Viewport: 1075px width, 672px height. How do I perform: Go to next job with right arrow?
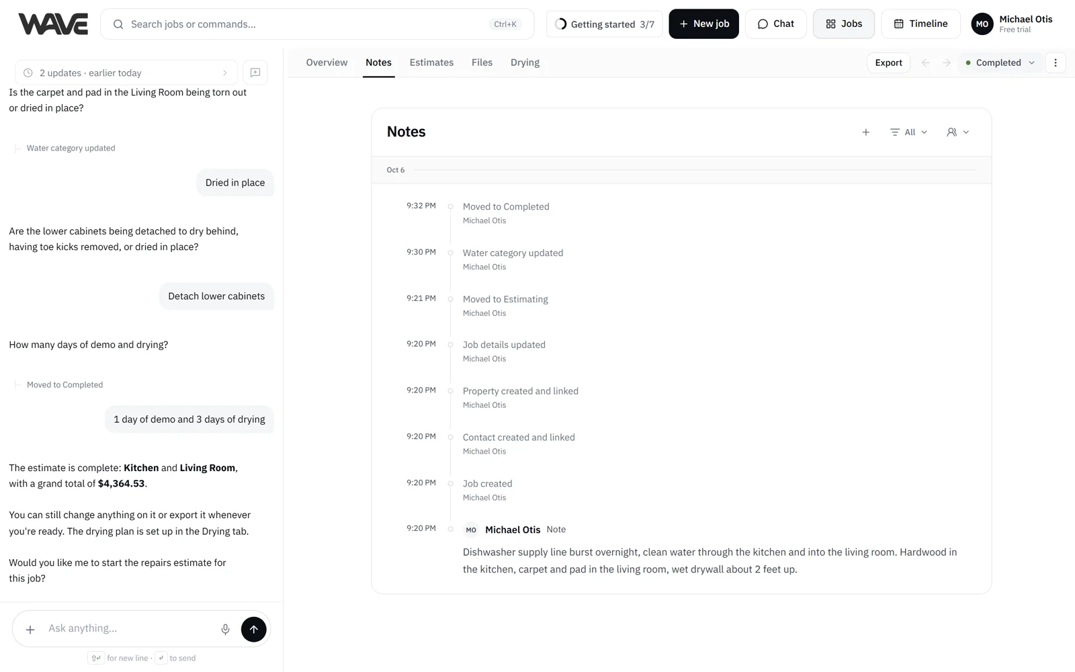point(946,62)
